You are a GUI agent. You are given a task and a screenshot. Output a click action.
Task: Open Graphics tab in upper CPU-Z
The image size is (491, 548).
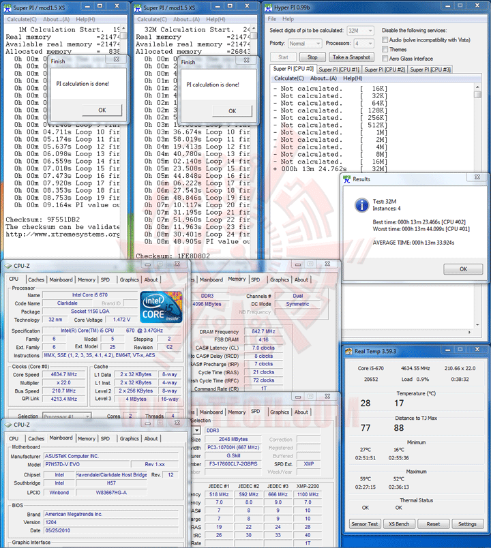(x=129, y=279)
